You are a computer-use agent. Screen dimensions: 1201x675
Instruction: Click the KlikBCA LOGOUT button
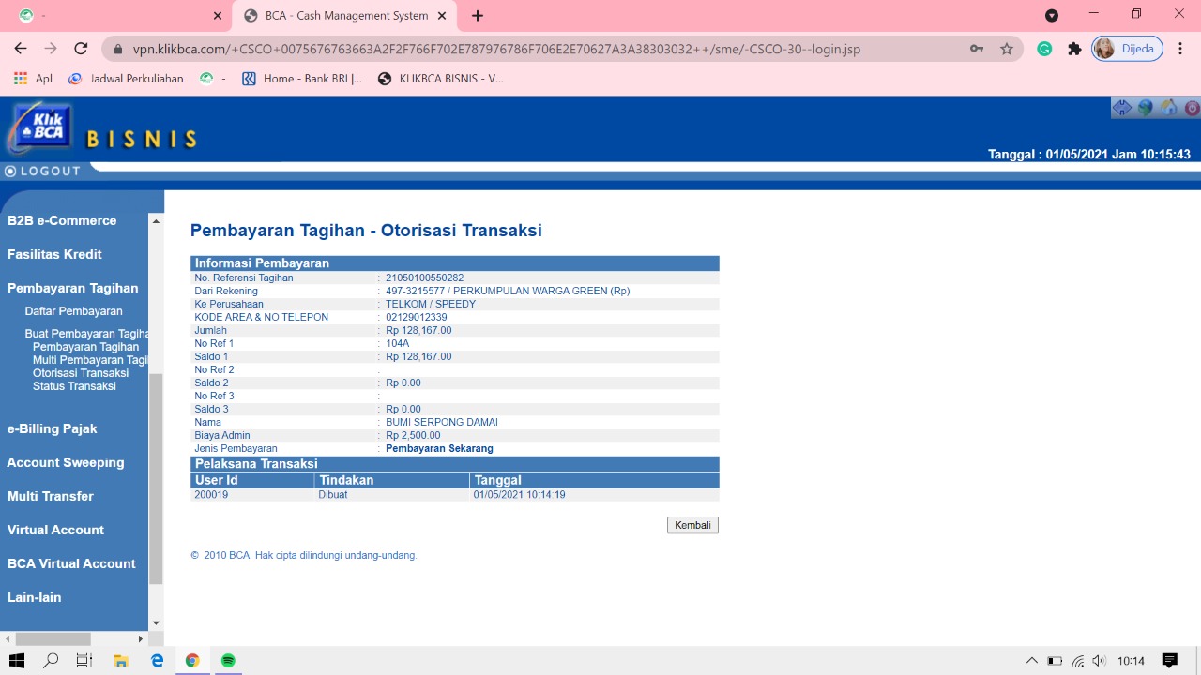tap(43, 171)
